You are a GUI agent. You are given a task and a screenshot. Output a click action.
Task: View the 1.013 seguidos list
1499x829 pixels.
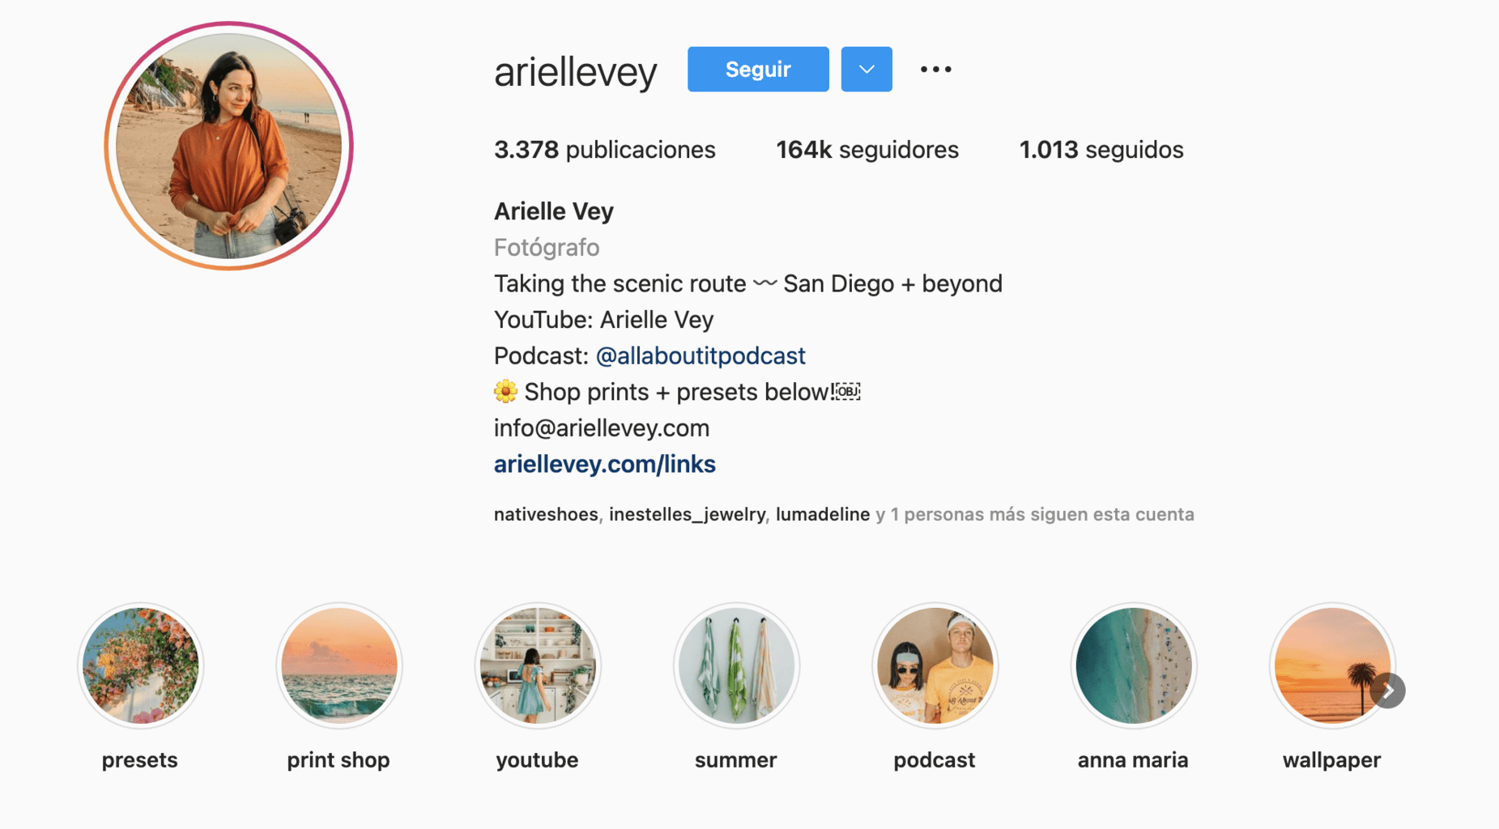[1101, 150]
